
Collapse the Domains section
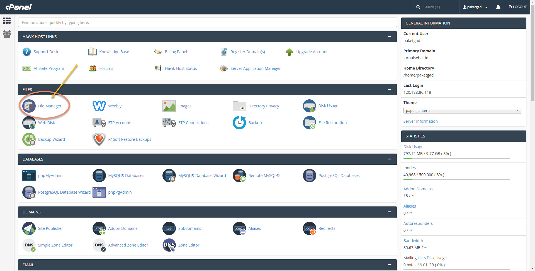pos(390,212)
